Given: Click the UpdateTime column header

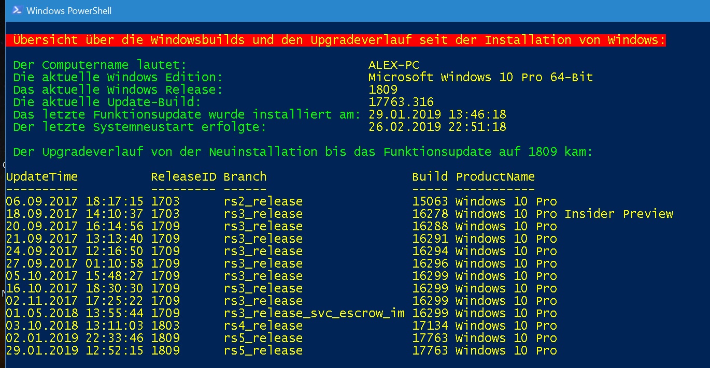Looking at the screenshot, I should tap(42, 176).
